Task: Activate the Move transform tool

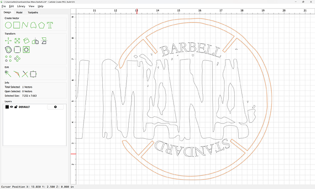Action: click(8, 41)
